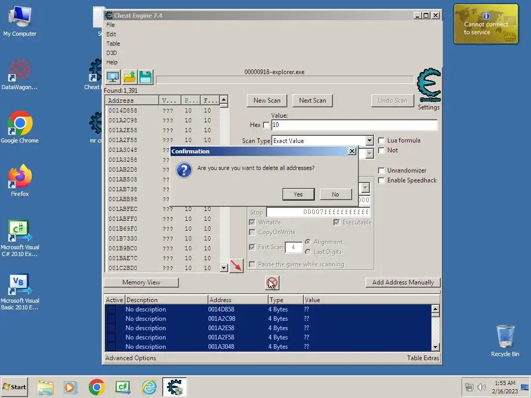The height and width of the screenshot is (398, 531).
Task: Open Microsoft Visual C# 2010 Express shortcut
Action: point(20,238)
